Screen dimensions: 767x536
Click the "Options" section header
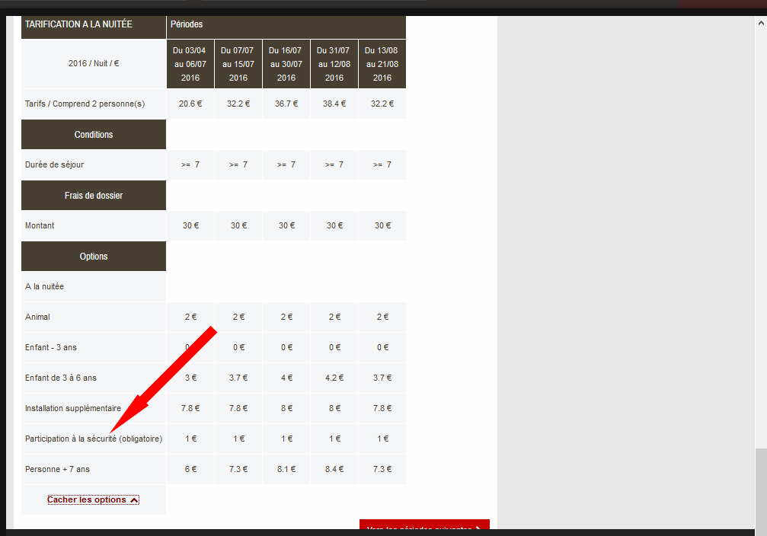(x=94, y=257)
